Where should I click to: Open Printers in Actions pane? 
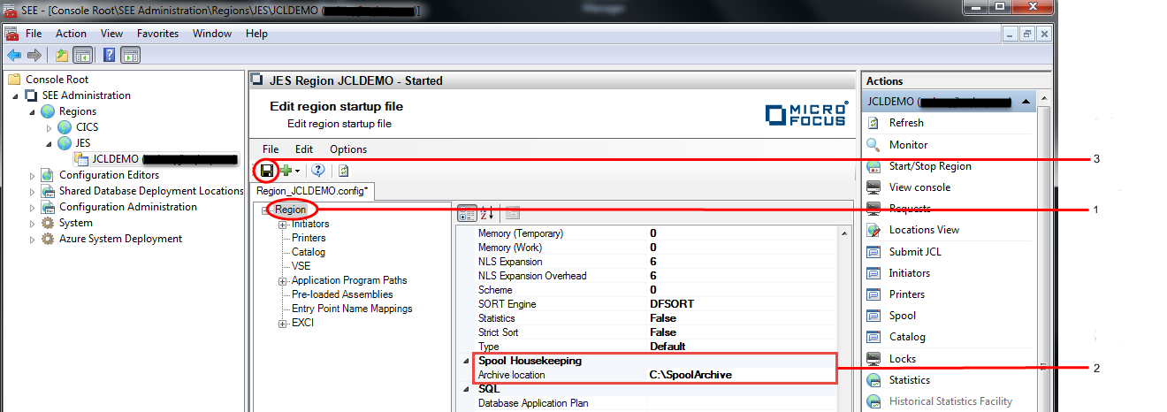coord(906,294)
